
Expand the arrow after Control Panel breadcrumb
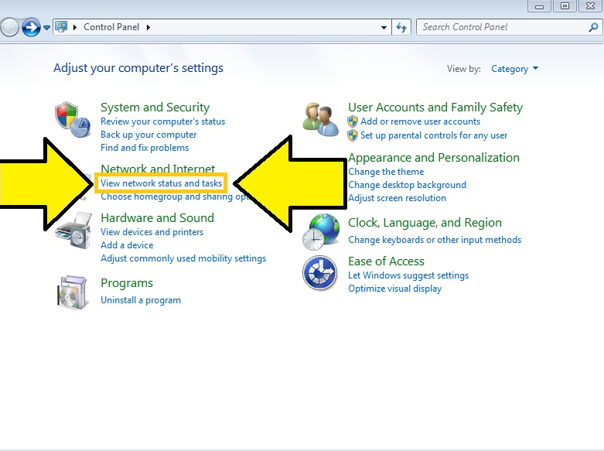[148, 27]
